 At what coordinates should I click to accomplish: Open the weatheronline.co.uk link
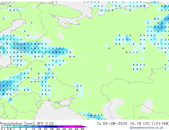point(147,128)
